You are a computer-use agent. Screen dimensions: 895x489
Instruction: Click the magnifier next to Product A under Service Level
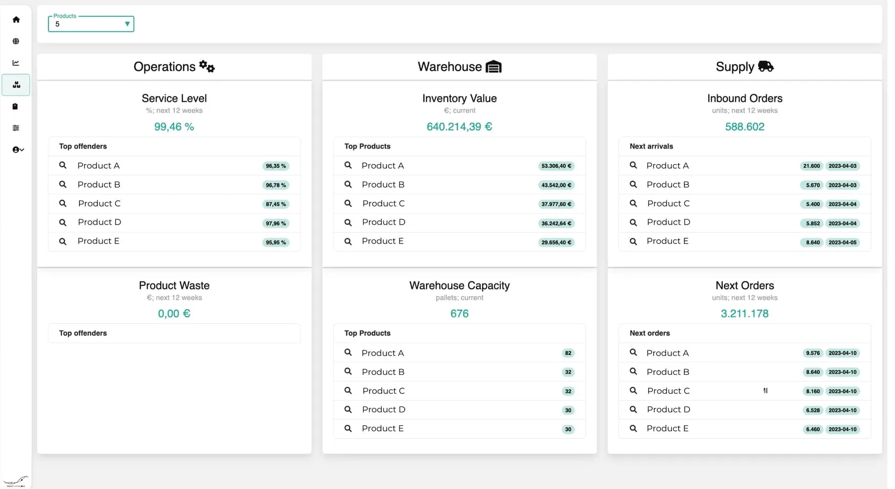[63, 165]
